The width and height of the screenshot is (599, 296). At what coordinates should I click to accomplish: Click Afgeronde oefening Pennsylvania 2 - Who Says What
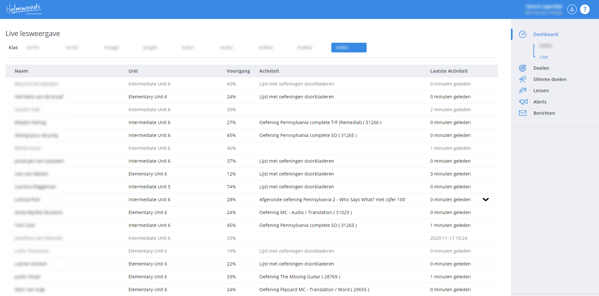[332, 200]
